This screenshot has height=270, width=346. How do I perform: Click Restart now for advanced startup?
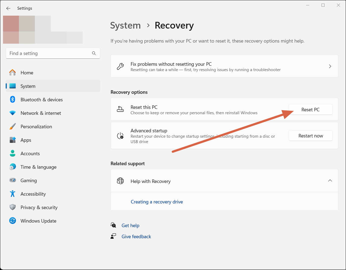(311, 136)
